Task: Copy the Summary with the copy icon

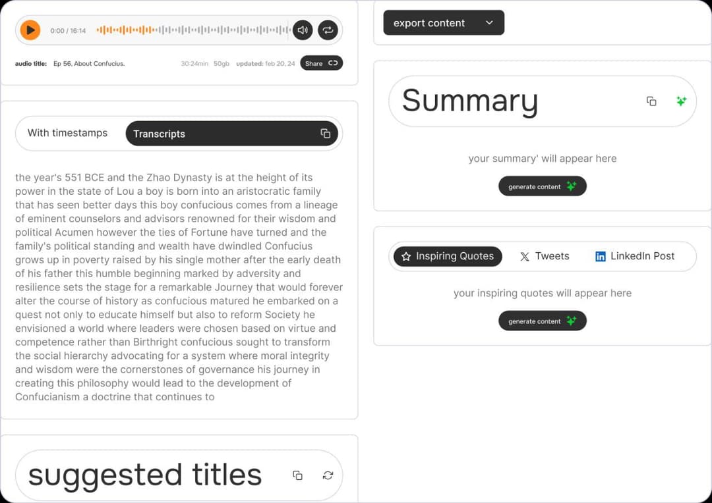Action: coord(651,101)
